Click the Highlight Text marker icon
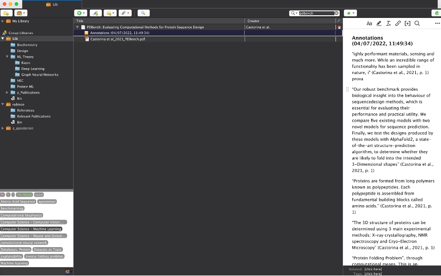The image size is (441, 276). click(379, 24)
